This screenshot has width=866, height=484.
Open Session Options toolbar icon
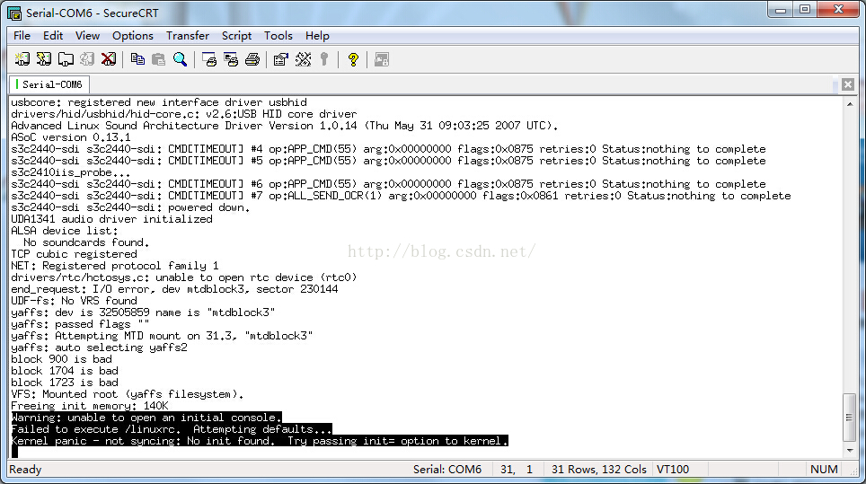(x=281, y=59)
